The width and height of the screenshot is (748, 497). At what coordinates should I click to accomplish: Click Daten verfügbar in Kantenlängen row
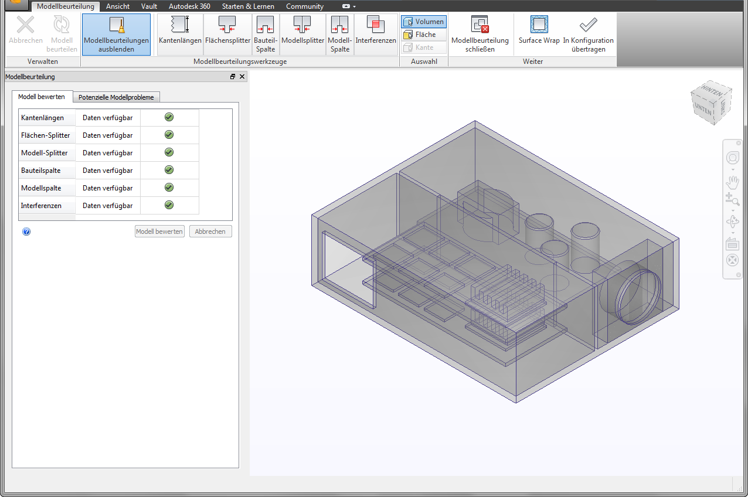(107, 118)
